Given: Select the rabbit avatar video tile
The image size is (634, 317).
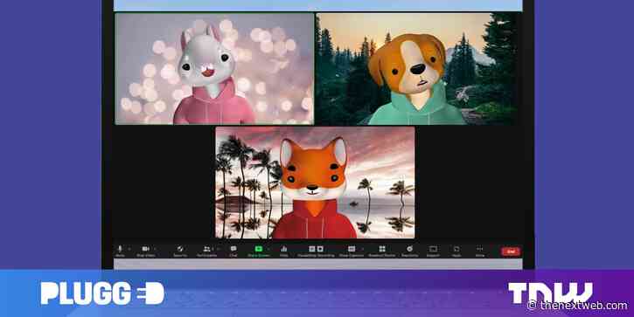Looking at the screenshot, I should point(214,69).
